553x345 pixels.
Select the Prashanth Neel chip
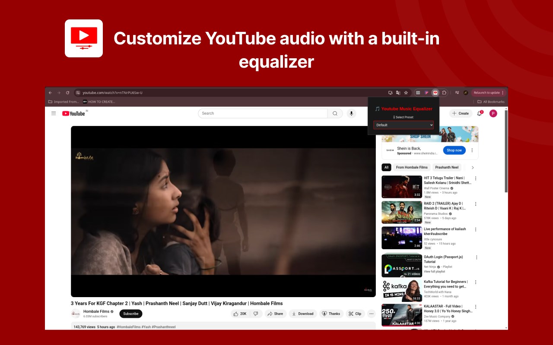tap(447, 167)
